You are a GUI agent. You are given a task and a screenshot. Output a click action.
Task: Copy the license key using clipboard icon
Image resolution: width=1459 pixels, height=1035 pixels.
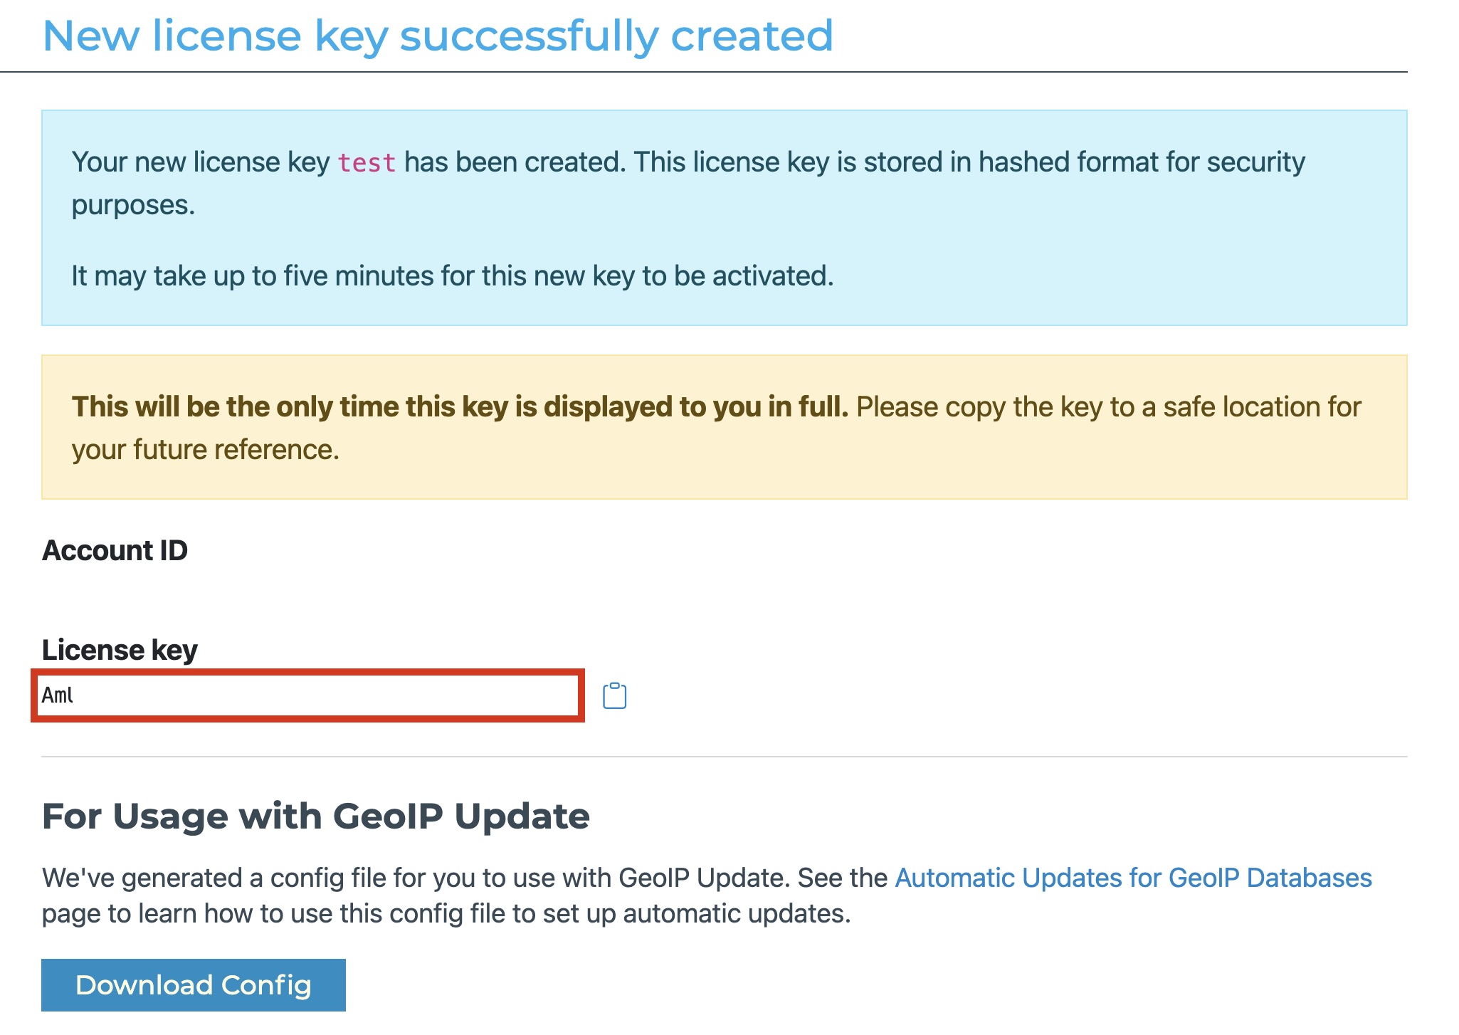[614, 695]
